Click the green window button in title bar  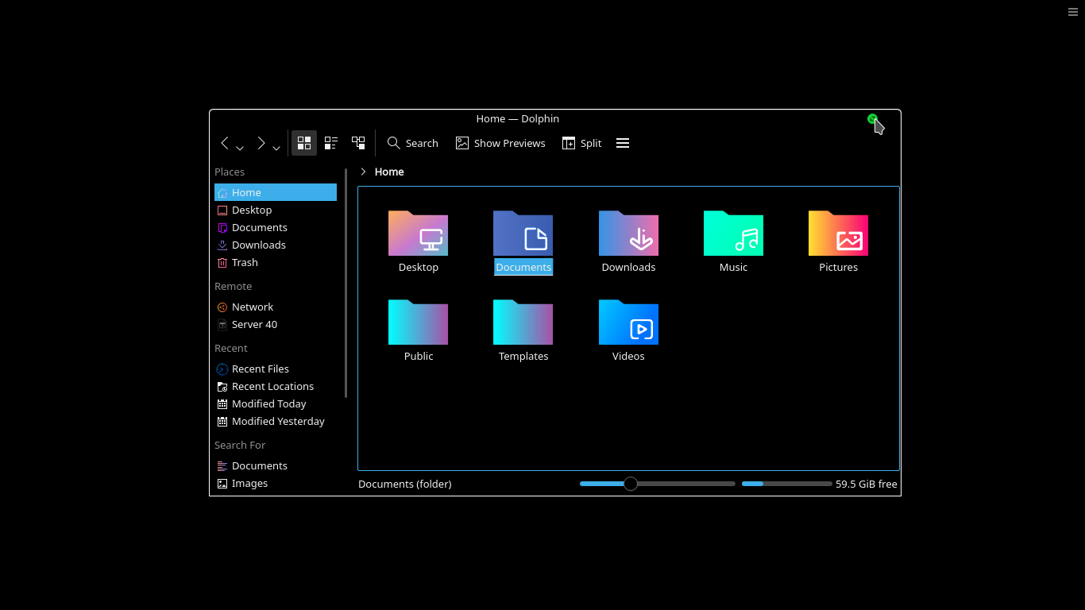click(872, 118)
